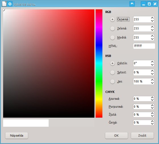Image resolution: width=159 pixels, height=144 pixels.
Task: Increase Červená value with up arrow
Action: (x=152, y=18)
